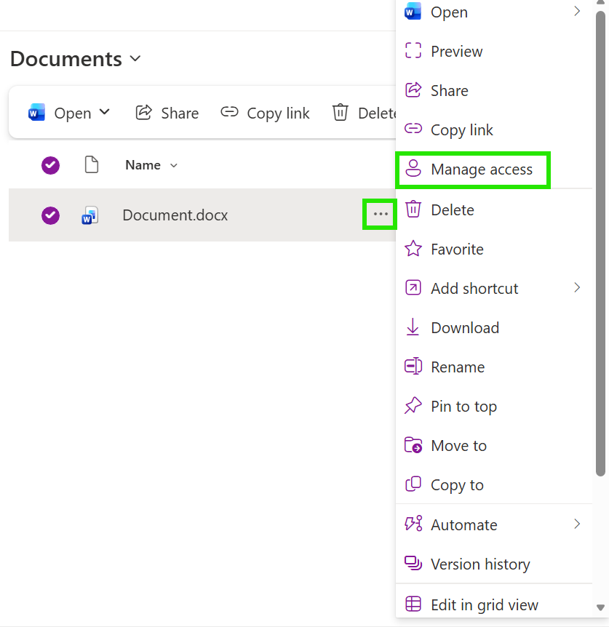The image size is (609, 627).
Task: Expand the Add shortcut submenu chevron
Action: (x=577, y=287)
